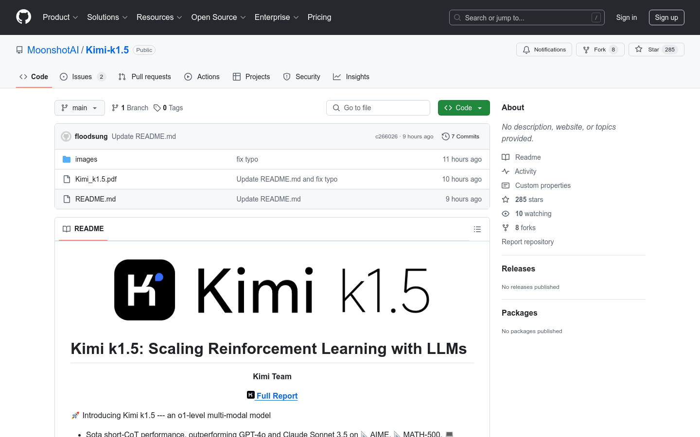Screen dimensions: 700x437
Task: Fork the repository
Action: [600, 50]
